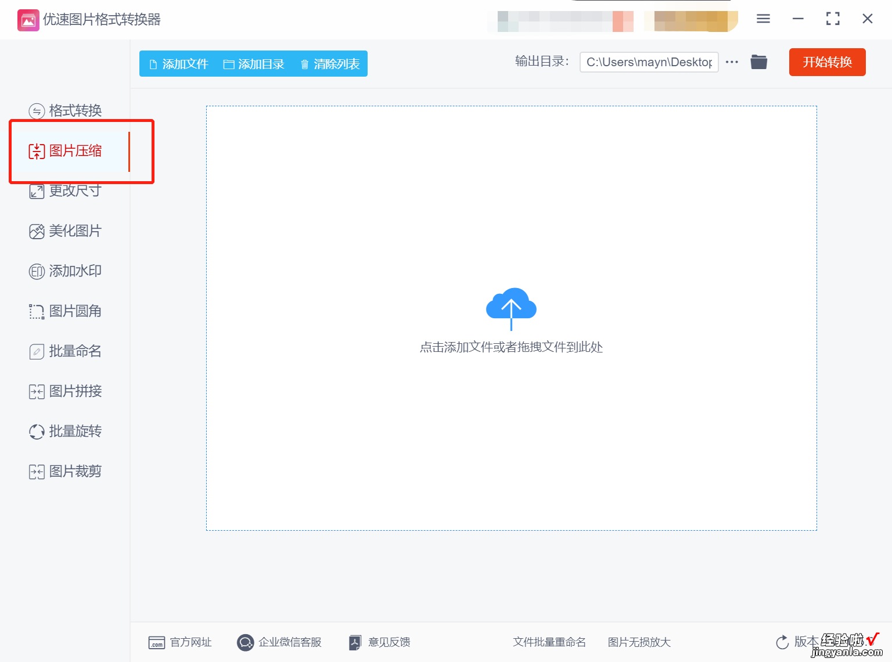
Task: Switch to 图片拼接 section
Action: [75, 391]
